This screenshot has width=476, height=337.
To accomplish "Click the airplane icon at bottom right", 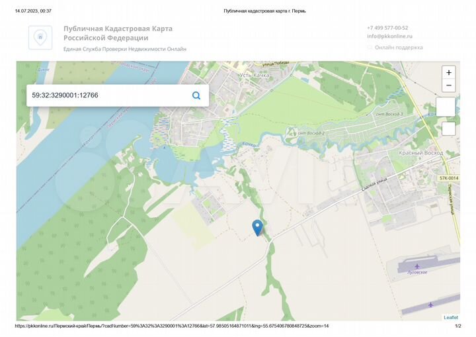I will (430, 305).
